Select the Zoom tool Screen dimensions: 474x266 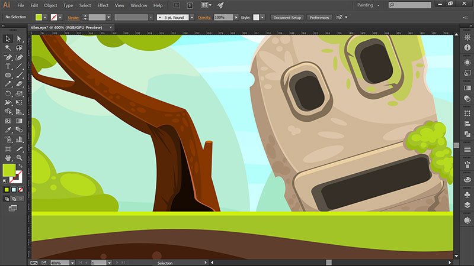(19, 158)
